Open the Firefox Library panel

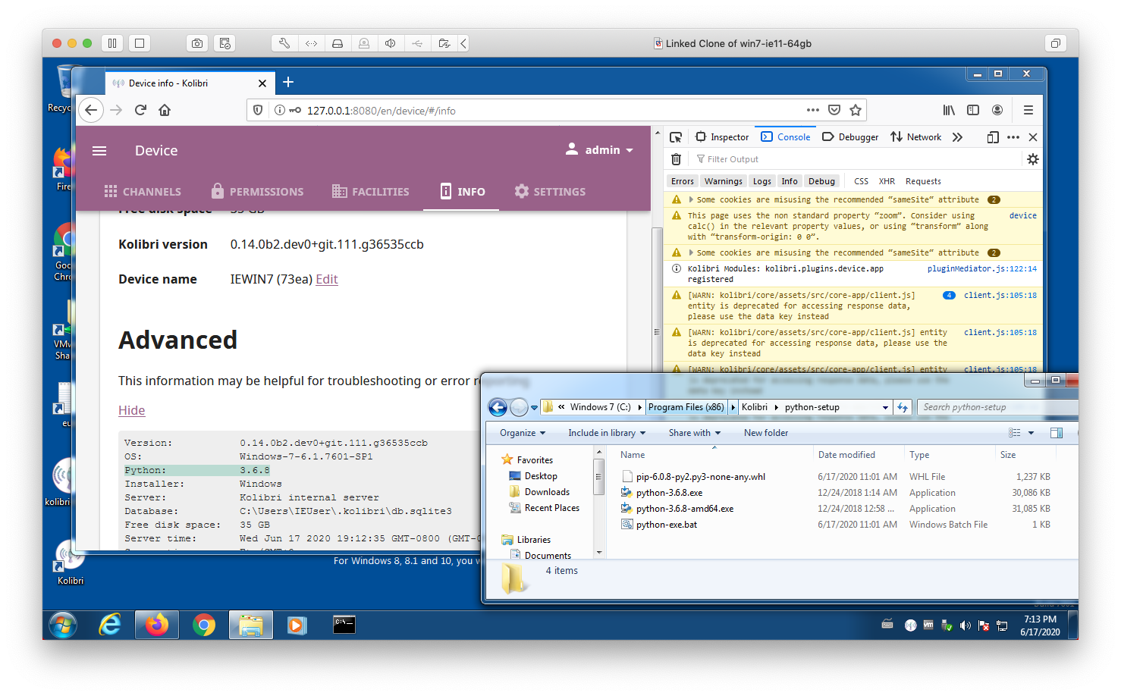[x=948, y=110]
